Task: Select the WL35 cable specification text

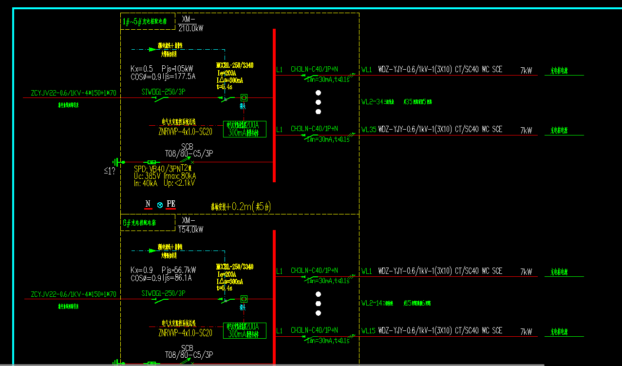Action: pos(440,129)
